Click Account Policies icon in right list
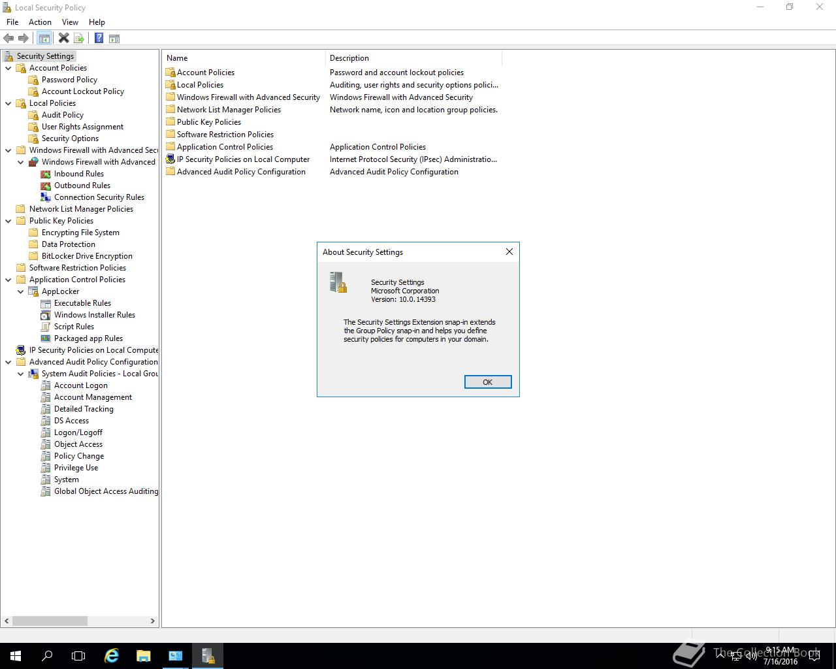Viewport: 836px width, 669px height. tap(170, 73)
